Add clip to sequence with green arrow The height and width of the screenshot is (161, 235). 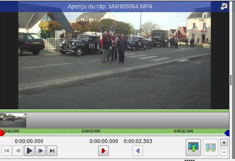193,147
